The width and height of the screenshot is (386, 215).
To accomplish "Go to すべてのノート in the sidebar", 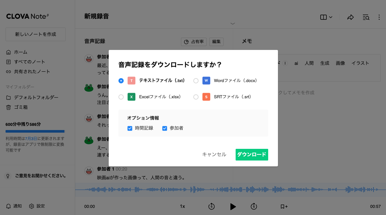I will (29, 62).
